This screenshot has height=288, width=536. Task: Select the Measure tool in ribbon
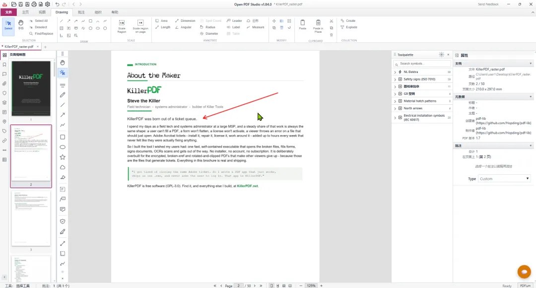tap(256, 27)
